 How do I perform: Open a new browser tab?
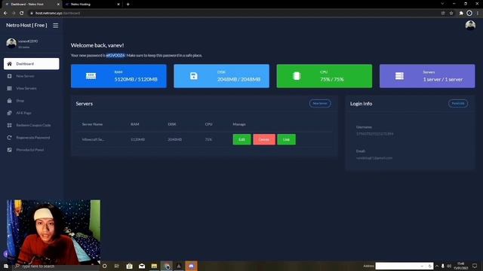pyautogui.click(x=128, y=5)
